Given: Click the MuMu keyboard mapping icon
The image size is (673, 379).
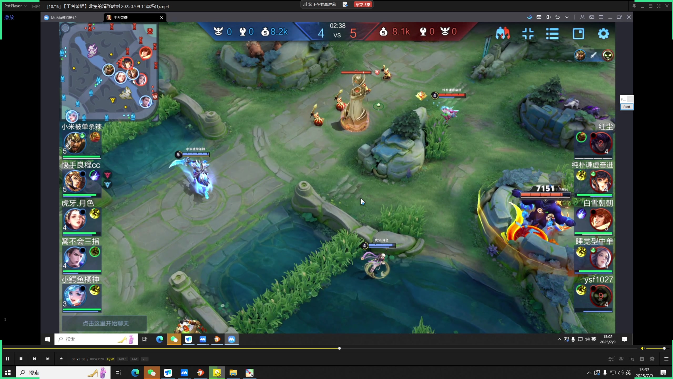Looking at the screenshot, I should (539, 17).
